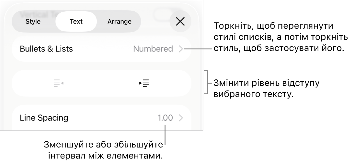Open the Numbered list style value
This screenshot has height=164, width=354.
point(153,49)
